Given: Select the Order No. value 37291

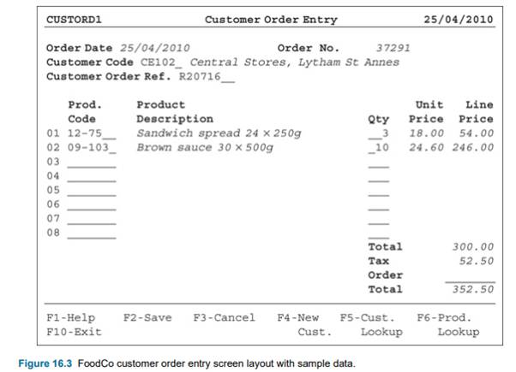Looking at the screenshot, I should [393, 48].
